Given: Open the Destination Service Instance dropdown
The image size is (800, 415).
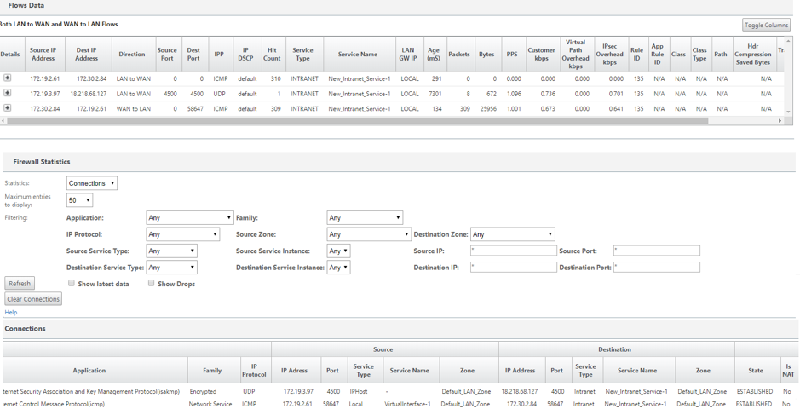Looking at the screenshot, I should [x=338, y=267].
